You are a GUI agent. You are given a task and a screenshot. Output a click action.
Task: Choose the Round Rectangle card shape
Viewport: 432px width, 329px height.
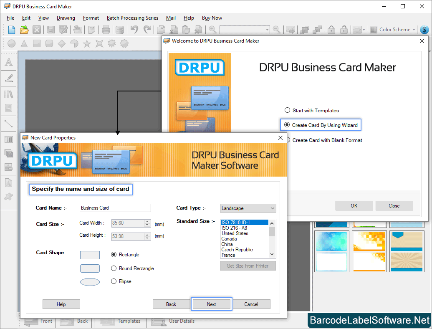pyautogui.click(x=114, y=268)
